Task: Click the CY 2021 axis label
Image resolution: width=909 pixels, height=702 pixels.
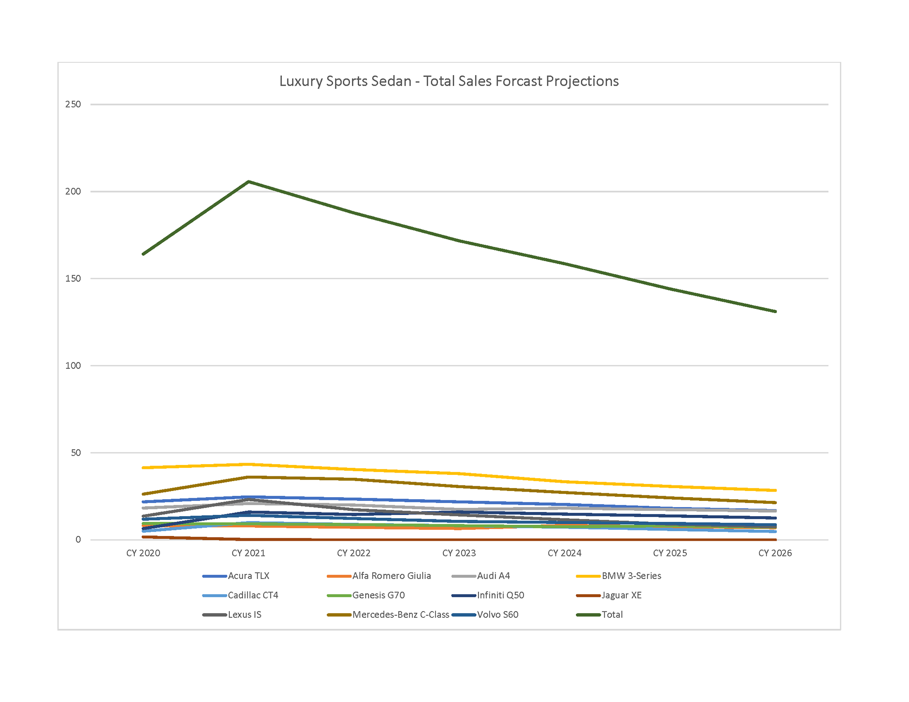Action: point(248,553)
